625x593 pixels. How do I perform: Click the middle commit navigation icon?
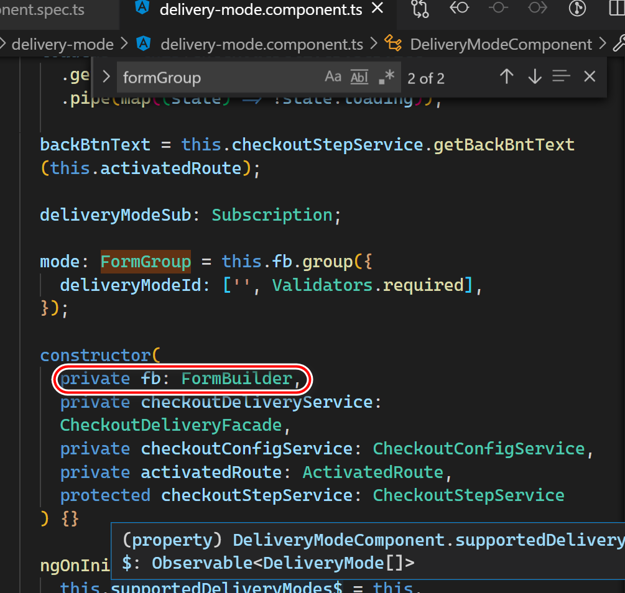click(498, 7)
